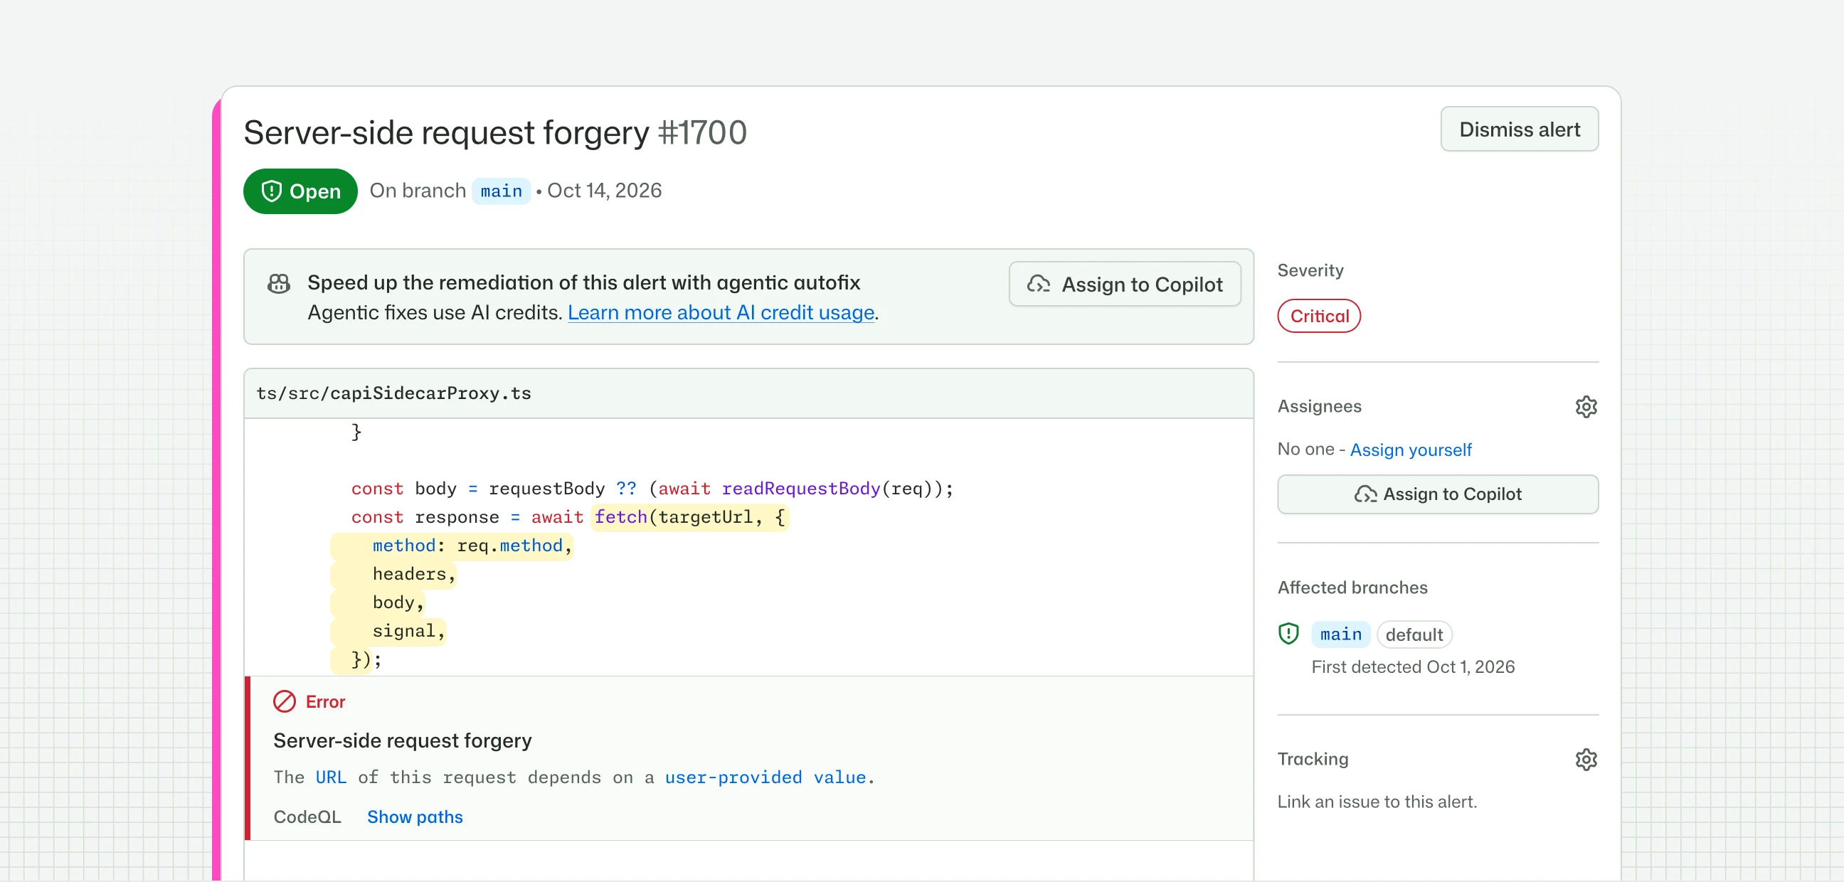Assign to Copilot from the autofix banner
The width and height of the screenshot is (1844, 882).
(1125, 285)
